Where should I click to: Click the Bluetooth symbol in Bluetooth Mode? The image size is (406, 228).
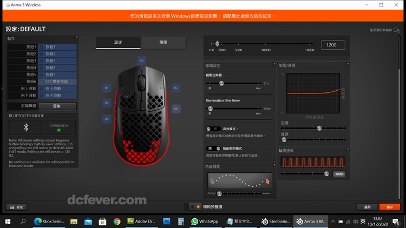(26, 127)
